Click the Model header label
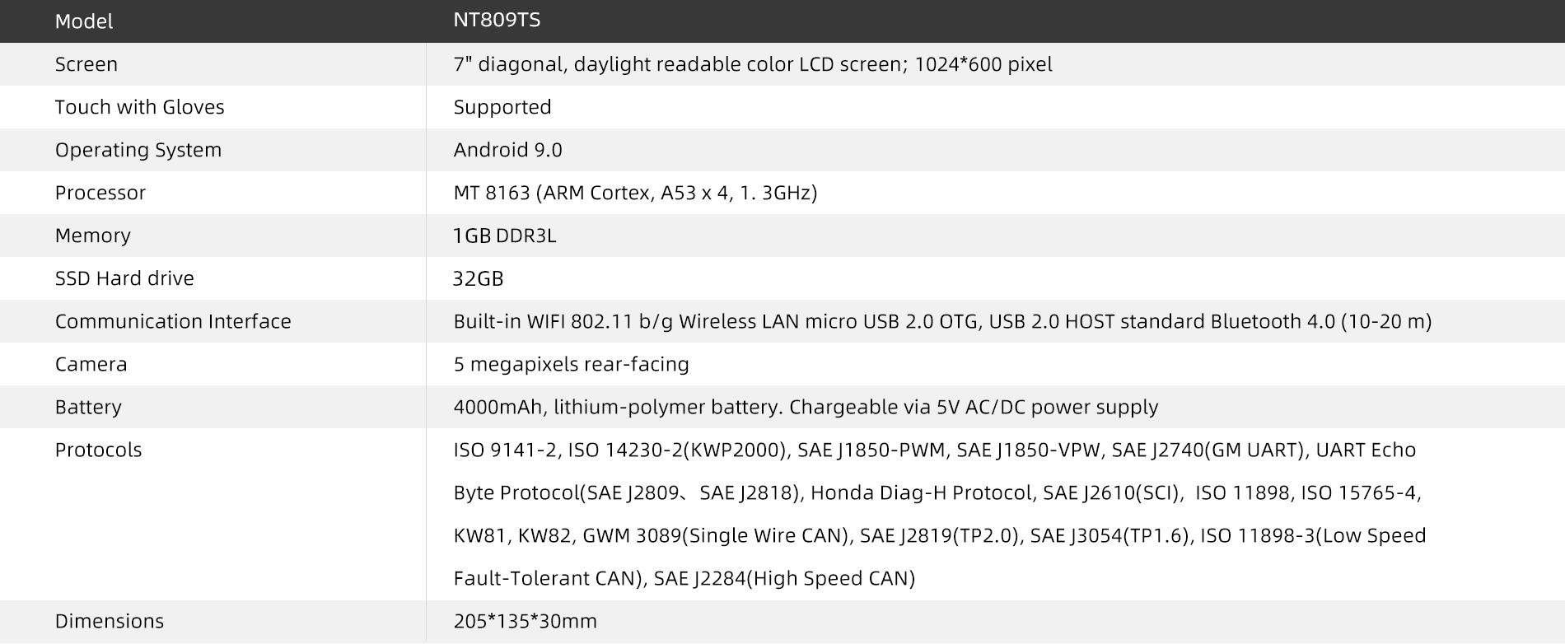The image size is (1565, 644). [83, 21]
